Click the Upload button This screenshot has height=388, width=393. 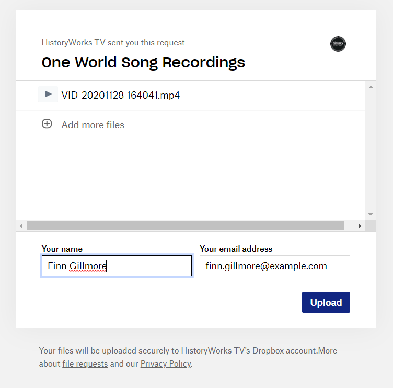pos(326,302)
